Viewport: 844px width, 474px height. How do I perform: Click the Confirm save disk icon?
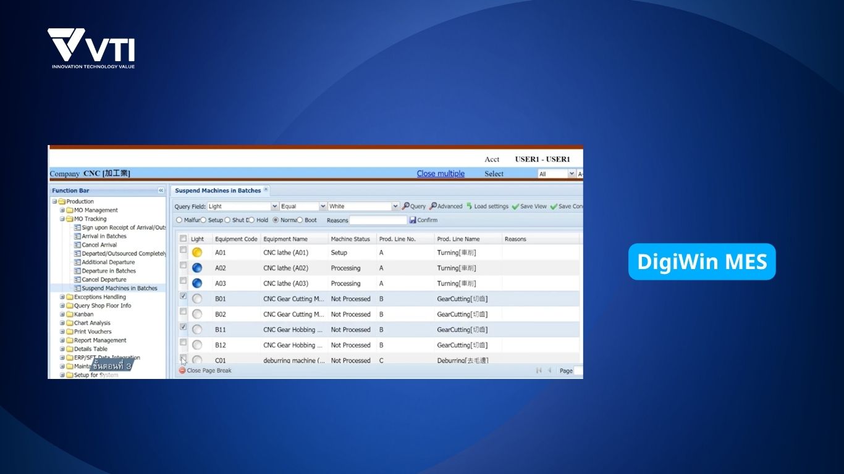(x=413, y=220)
